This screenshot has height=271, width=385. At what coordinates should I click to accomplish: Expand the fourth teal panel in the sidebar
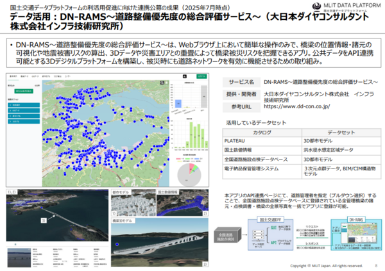pos(24,121)
